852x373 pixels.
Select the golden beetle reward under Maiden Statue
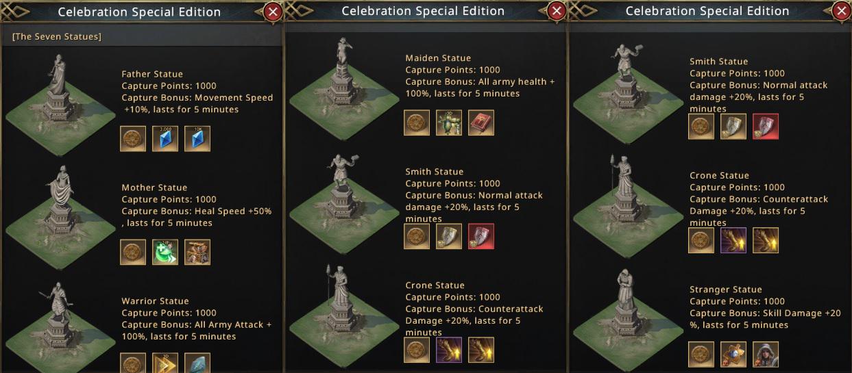point(449,123)
